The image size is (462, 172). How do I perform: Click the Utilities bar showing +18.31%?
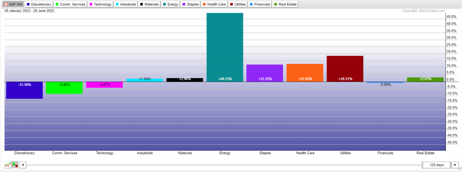[345, 69]
